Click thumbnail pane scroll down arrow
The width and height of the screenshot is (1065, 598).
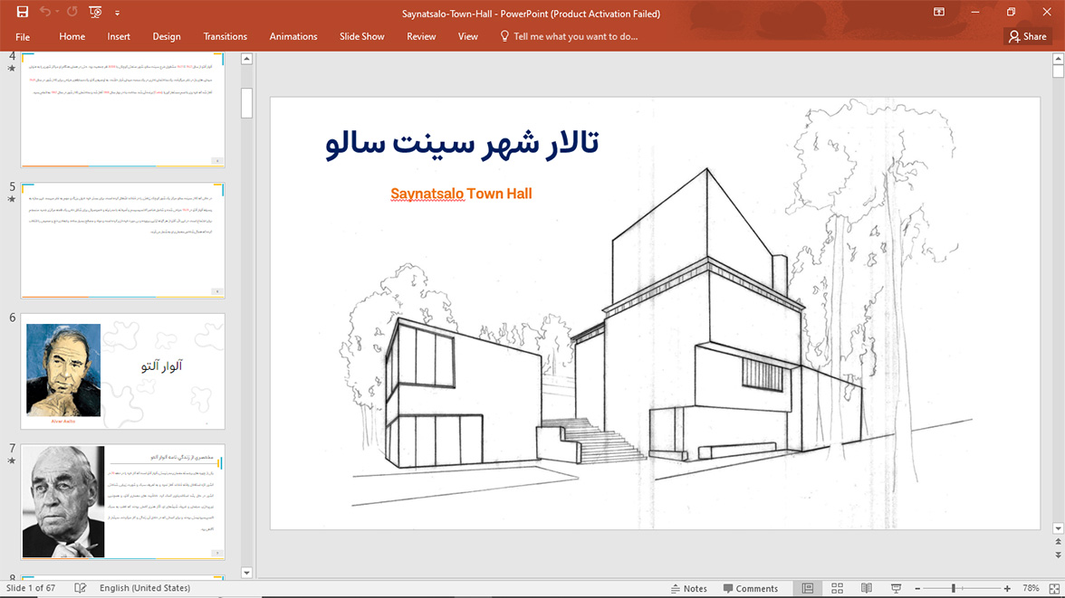click(x=246, y=572)
